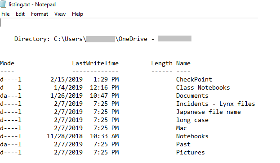Open the File menu
This screenshot has height=163, width=280.
[5, 14]
